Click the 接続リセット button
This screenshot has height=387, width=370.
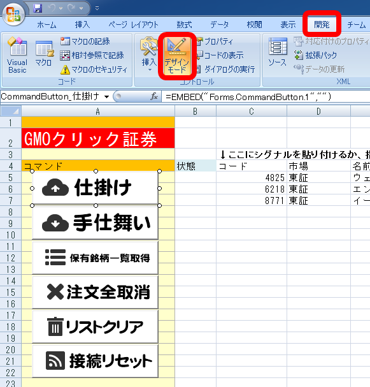click(96, 361)
